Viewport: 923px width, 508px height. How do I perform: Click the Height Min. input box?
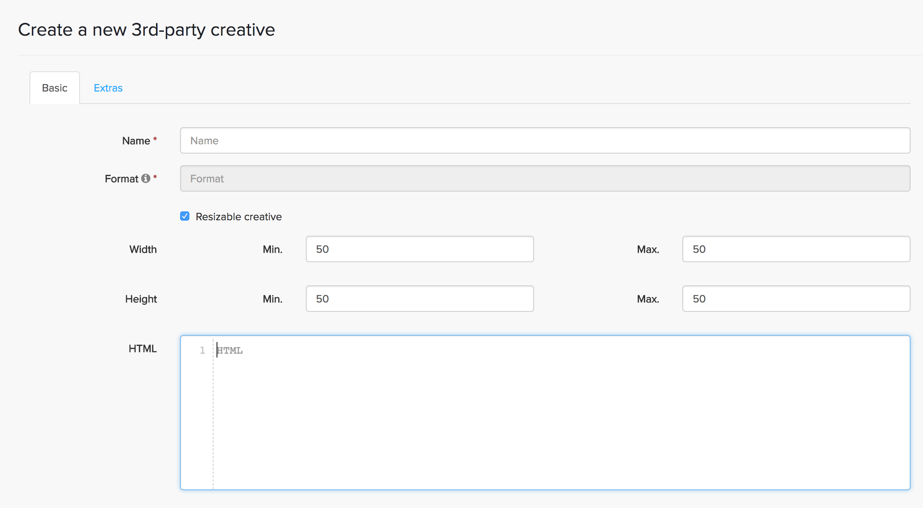point(420,299)
